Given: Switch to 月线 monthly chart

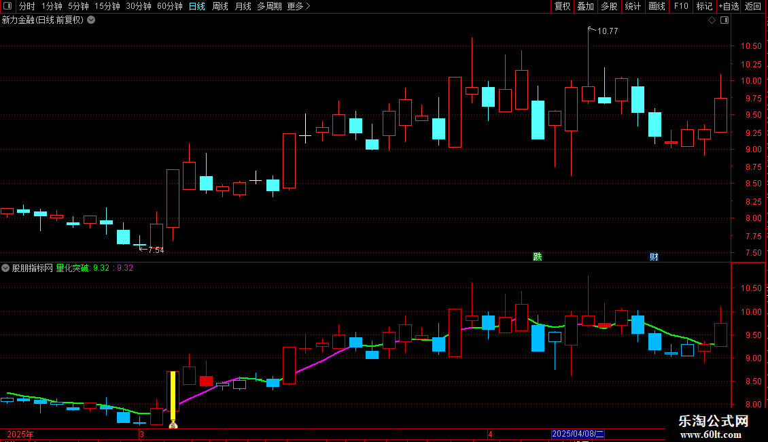Looking at the screenshot, I should [243, 6].
